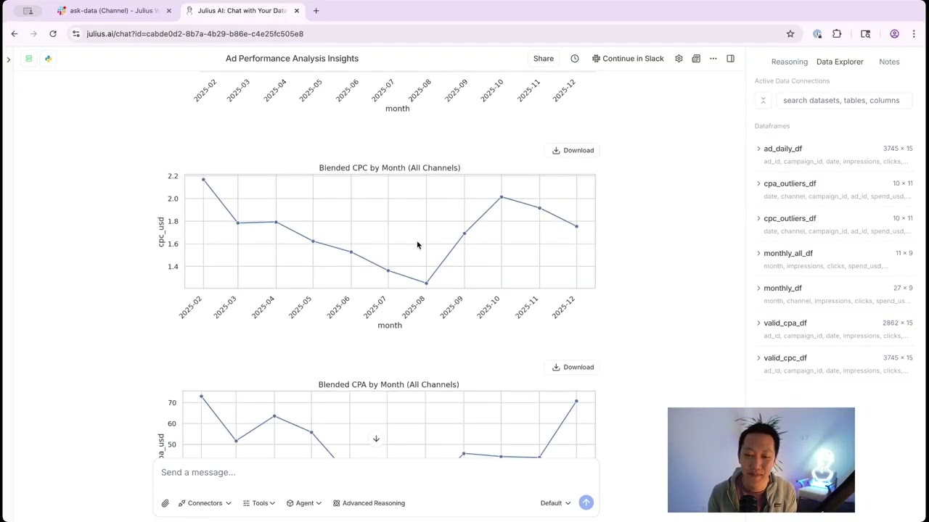Image resolution: width=929 pixels, height=522 pixels.
Task: Open the browser profile avatar icon
Action: (894, 34)
